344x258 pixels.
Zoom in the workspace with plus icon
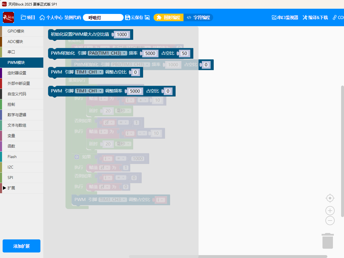[x=330, y=211]
